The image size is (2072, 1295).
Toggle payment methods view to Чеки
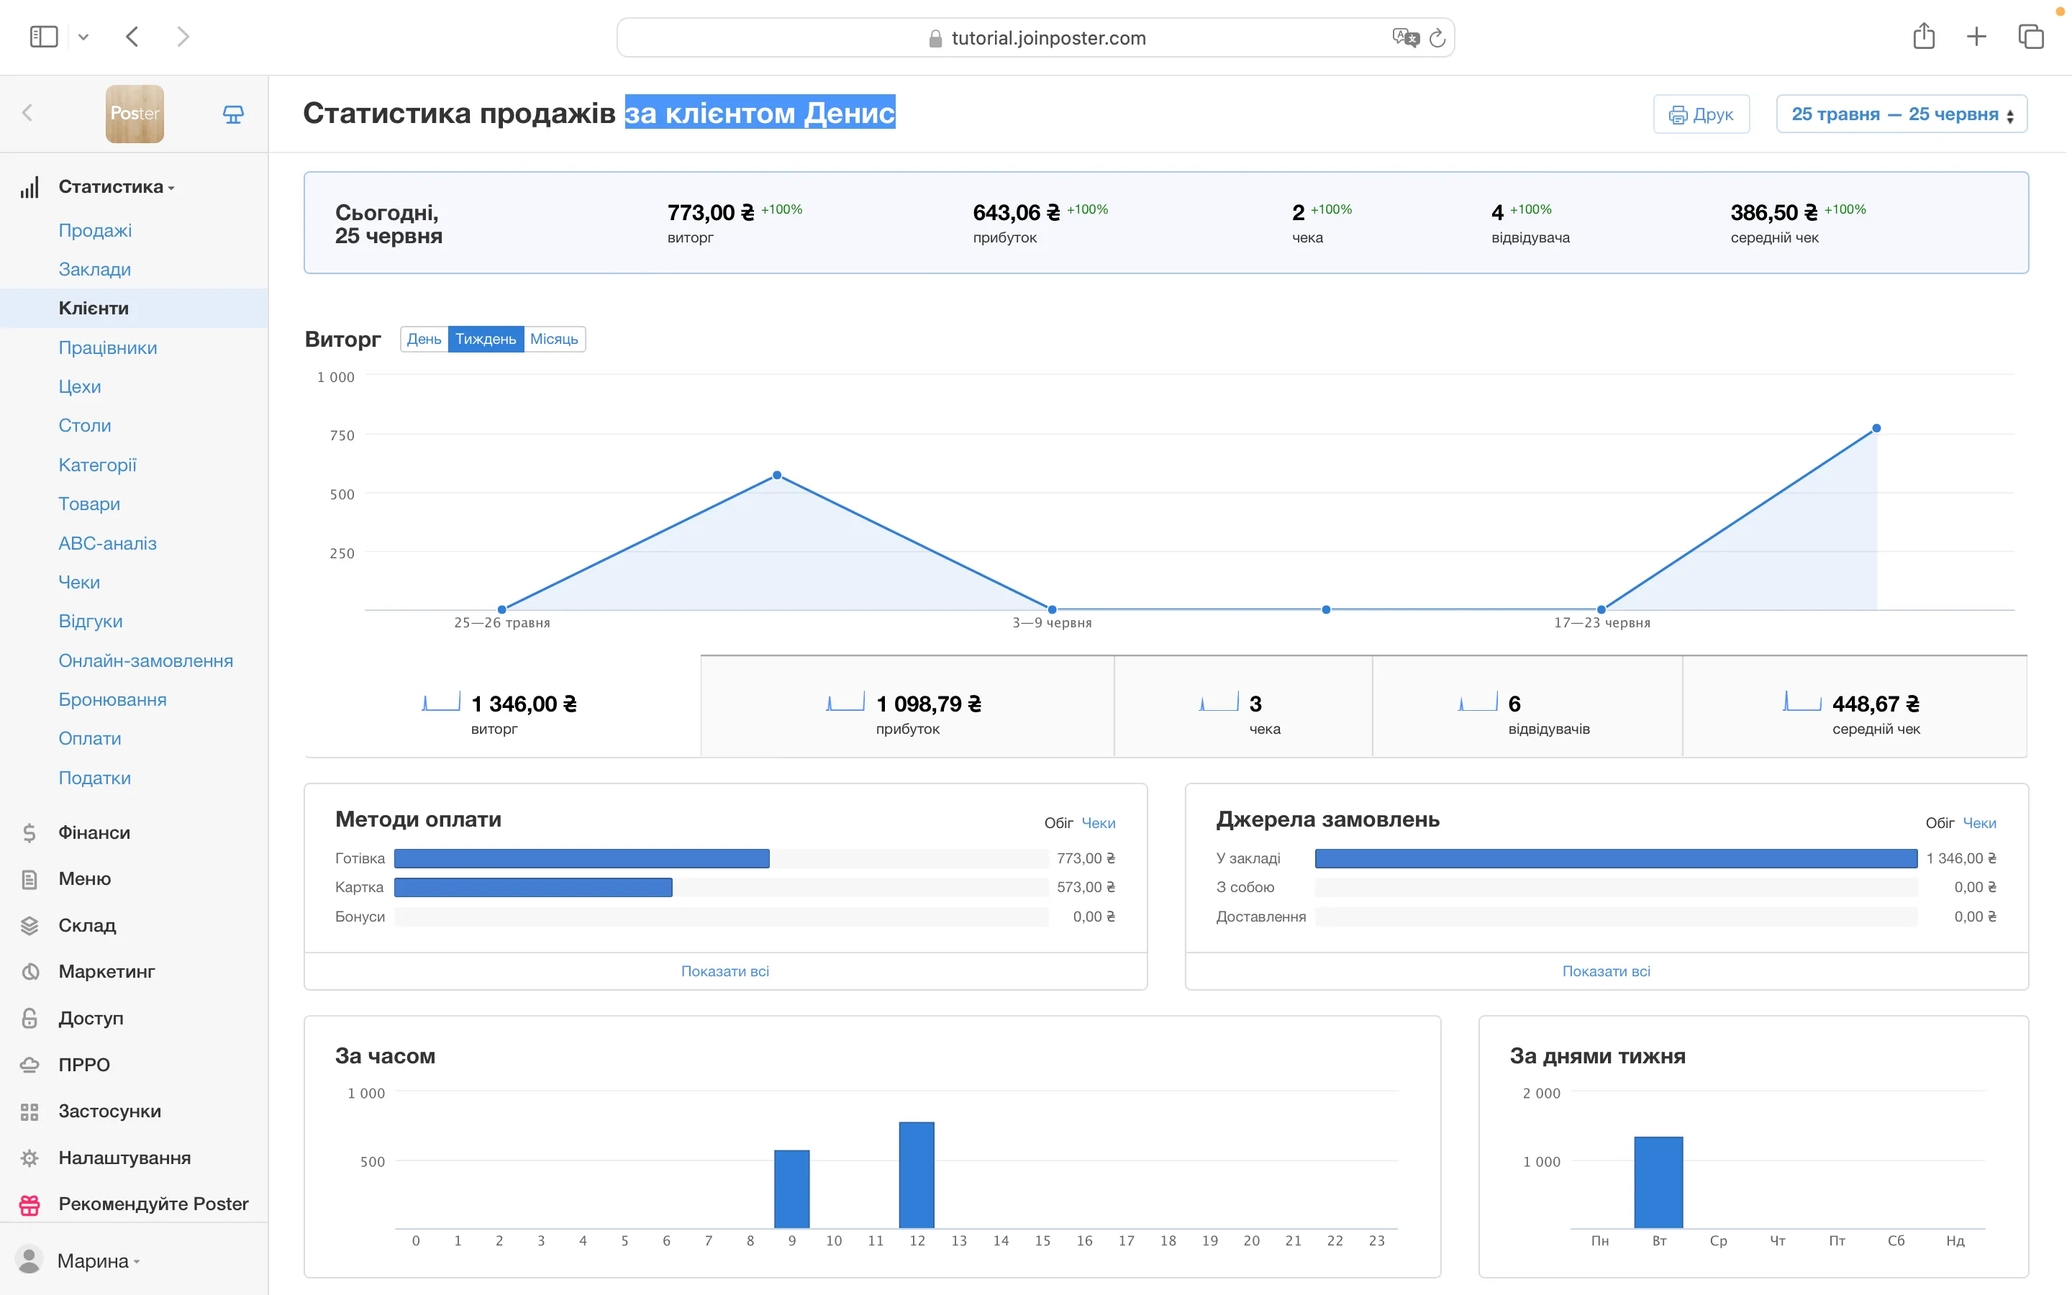click(x=1098, y=823)
